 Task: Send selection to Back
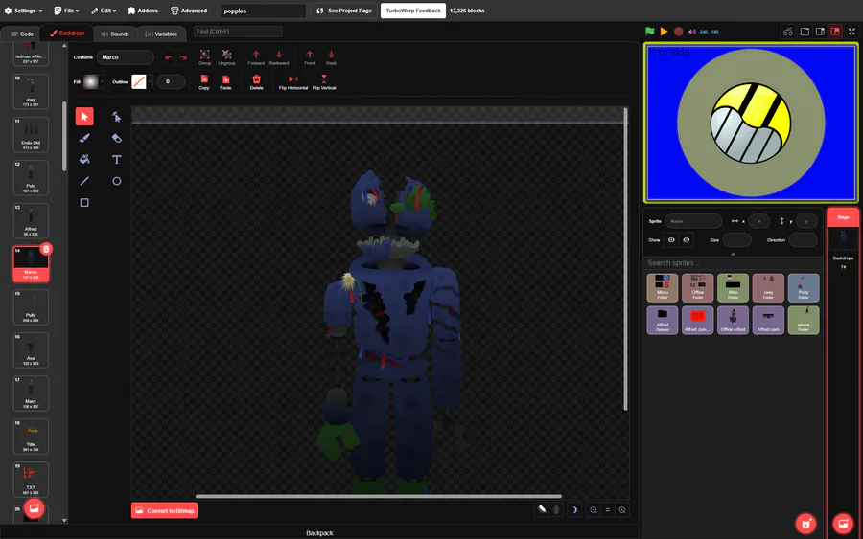pos(331,57)
